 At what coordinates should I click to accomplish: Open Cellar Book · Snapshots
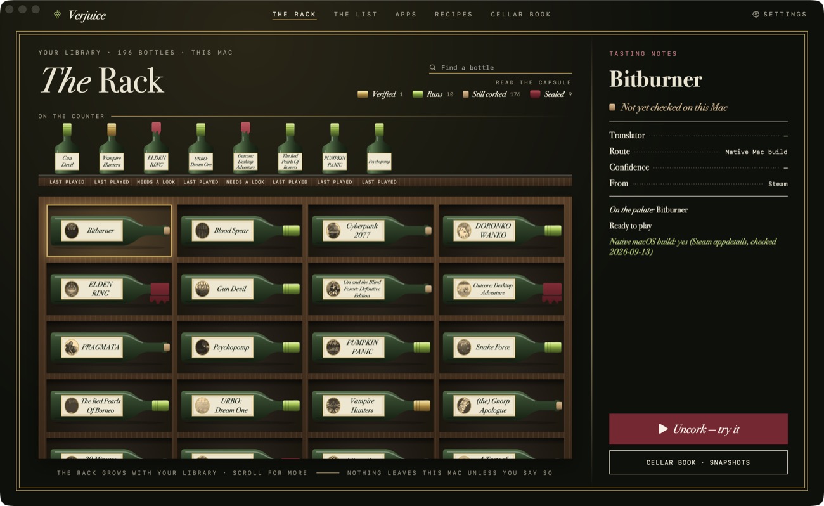pos(698,462)
